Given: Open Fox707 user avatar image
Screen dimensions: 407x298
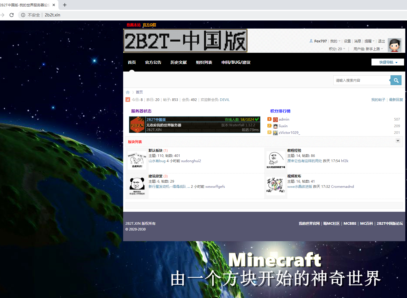Looking at the screenshot, I should tap(395, 45).
